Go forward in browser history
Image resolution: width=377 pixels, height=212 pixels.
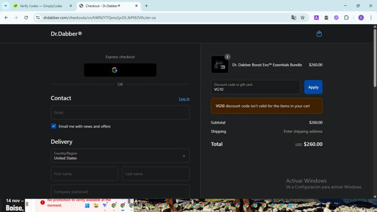click(x=16, y=18)
